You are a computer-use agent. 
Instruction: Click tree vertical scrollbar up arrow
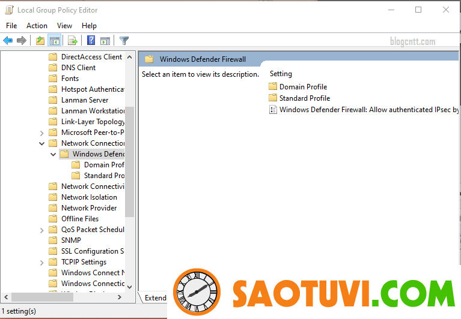point(129,57)
